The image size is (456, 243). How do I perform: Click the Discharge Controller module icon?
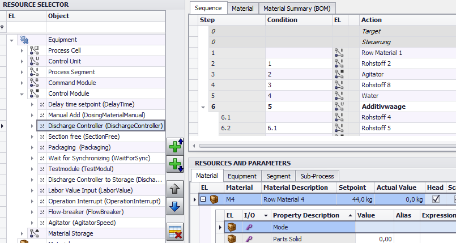pos(42,126)
